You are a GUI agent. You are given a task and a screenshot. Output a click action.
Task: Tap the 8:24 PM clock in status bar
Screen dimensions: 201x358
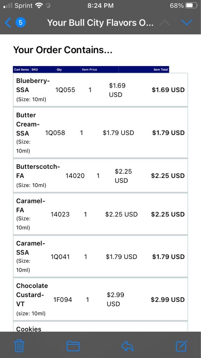click(x=100, y=6)
